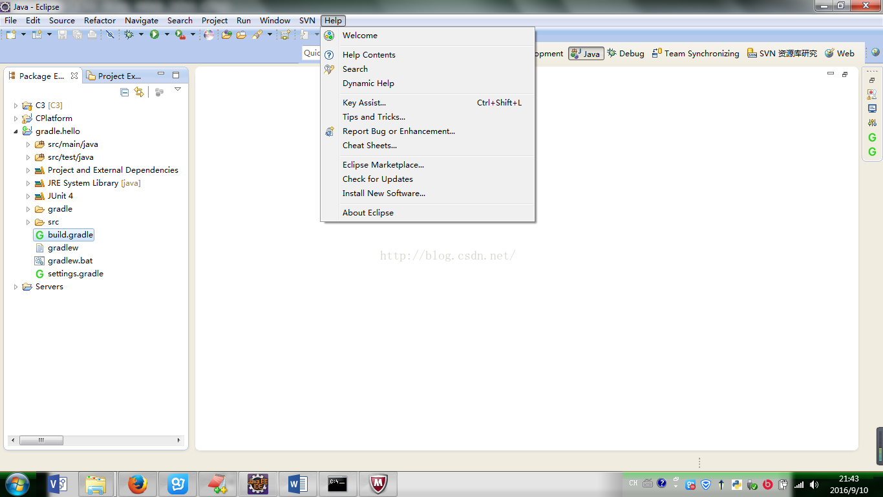Image resolution: width=883 pixels, height=497 pixels.
Task: Close the Package Explorer tab
Action: pos(74,76)
